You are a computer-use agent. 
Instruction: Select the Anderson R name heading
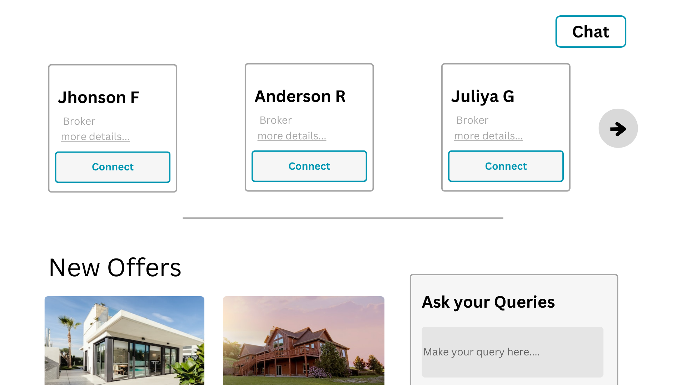tap(300, 97)
